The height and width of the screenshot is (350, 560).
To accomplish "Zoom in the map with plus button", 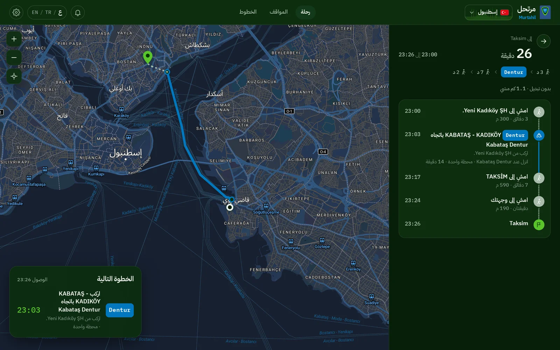I will pos(14,39).
